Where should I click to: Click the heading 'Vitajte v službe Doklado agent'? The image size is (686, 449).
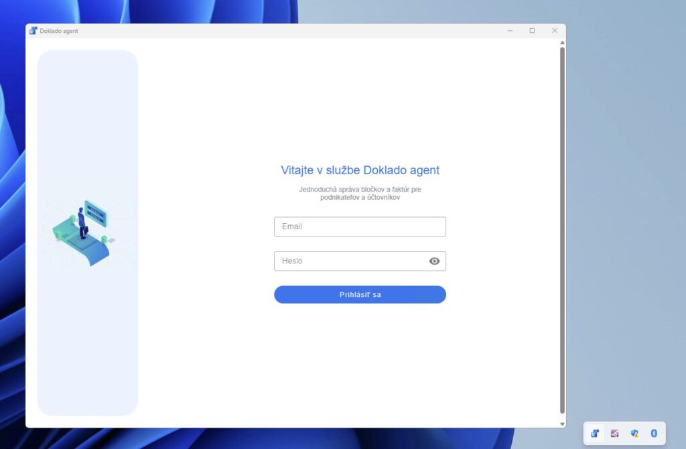point(360,170)
